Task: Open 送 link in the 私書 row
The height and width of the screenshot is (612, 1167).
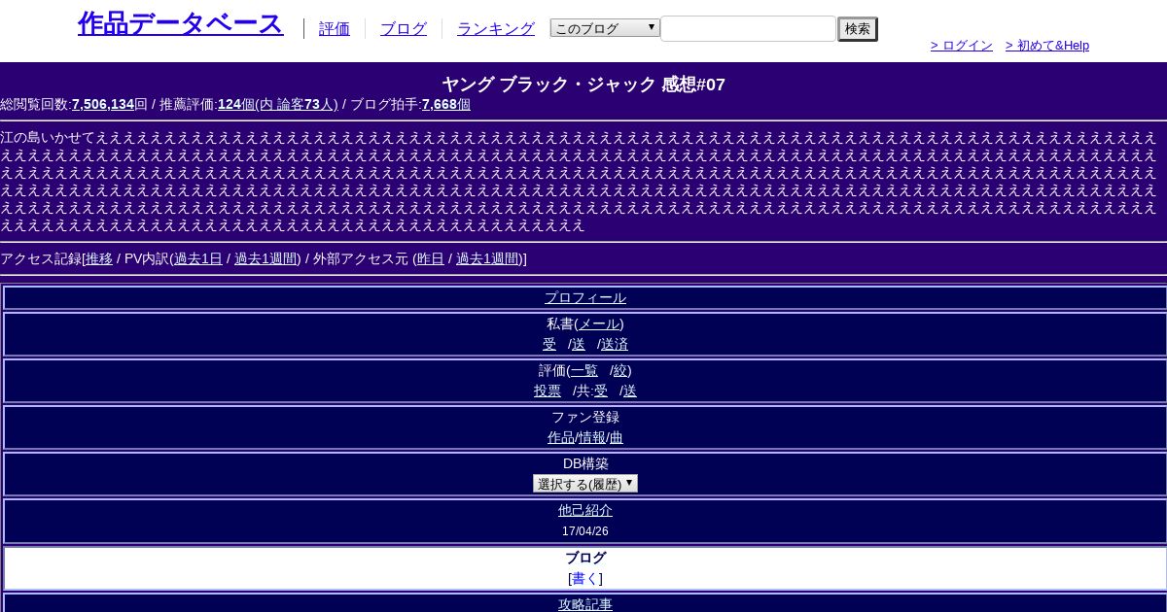Action: click(579, 344)
